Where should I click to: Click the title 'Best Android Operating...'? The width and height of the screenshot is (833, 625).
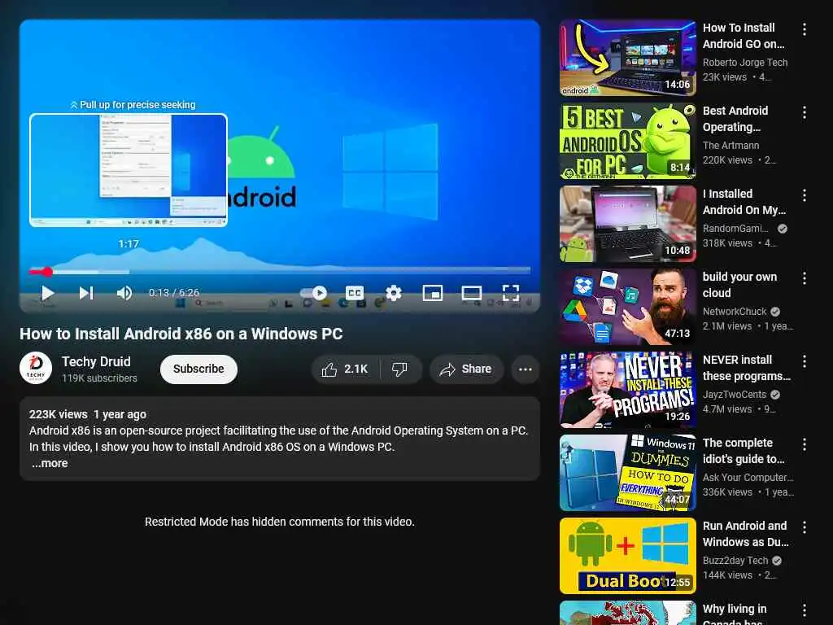point(735,119)
